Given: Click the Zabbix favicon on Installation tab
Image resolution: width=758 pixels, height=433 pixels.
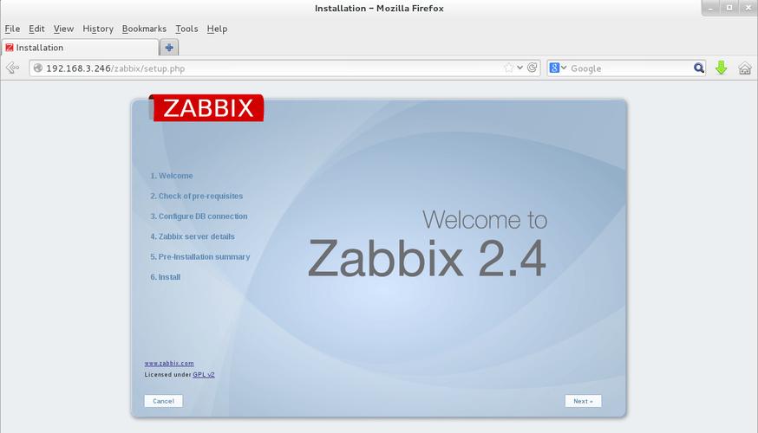Looking at the screenshot, I should click(x=10, y=48).
